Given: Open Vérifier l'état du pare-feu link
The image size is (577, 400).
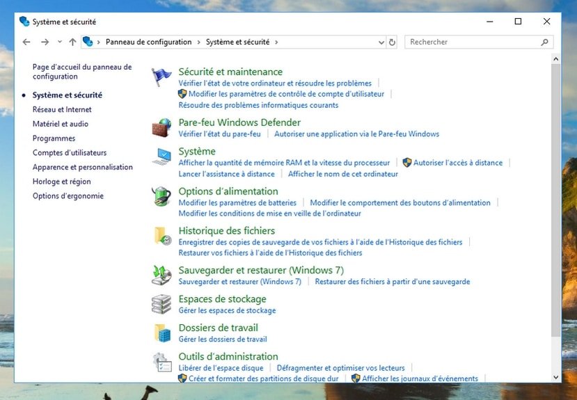Looking at the screenshot, I should [219, 134].
